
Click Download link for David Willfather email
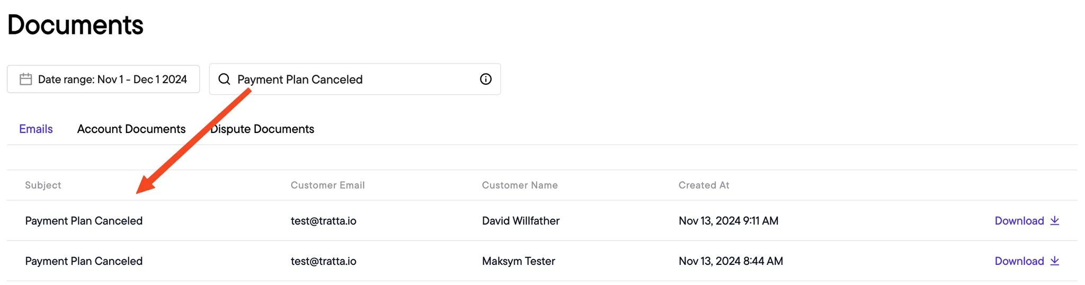[x=1019, y=221]
